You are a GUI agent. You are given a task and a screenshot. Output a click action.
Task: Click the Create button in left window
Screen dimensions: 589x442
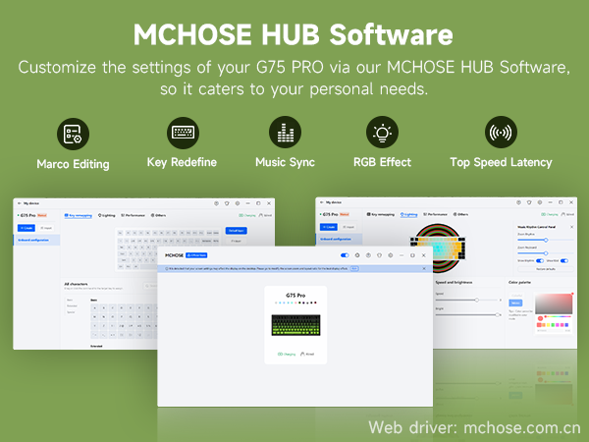pyautogui.click(x=26, y=227)
